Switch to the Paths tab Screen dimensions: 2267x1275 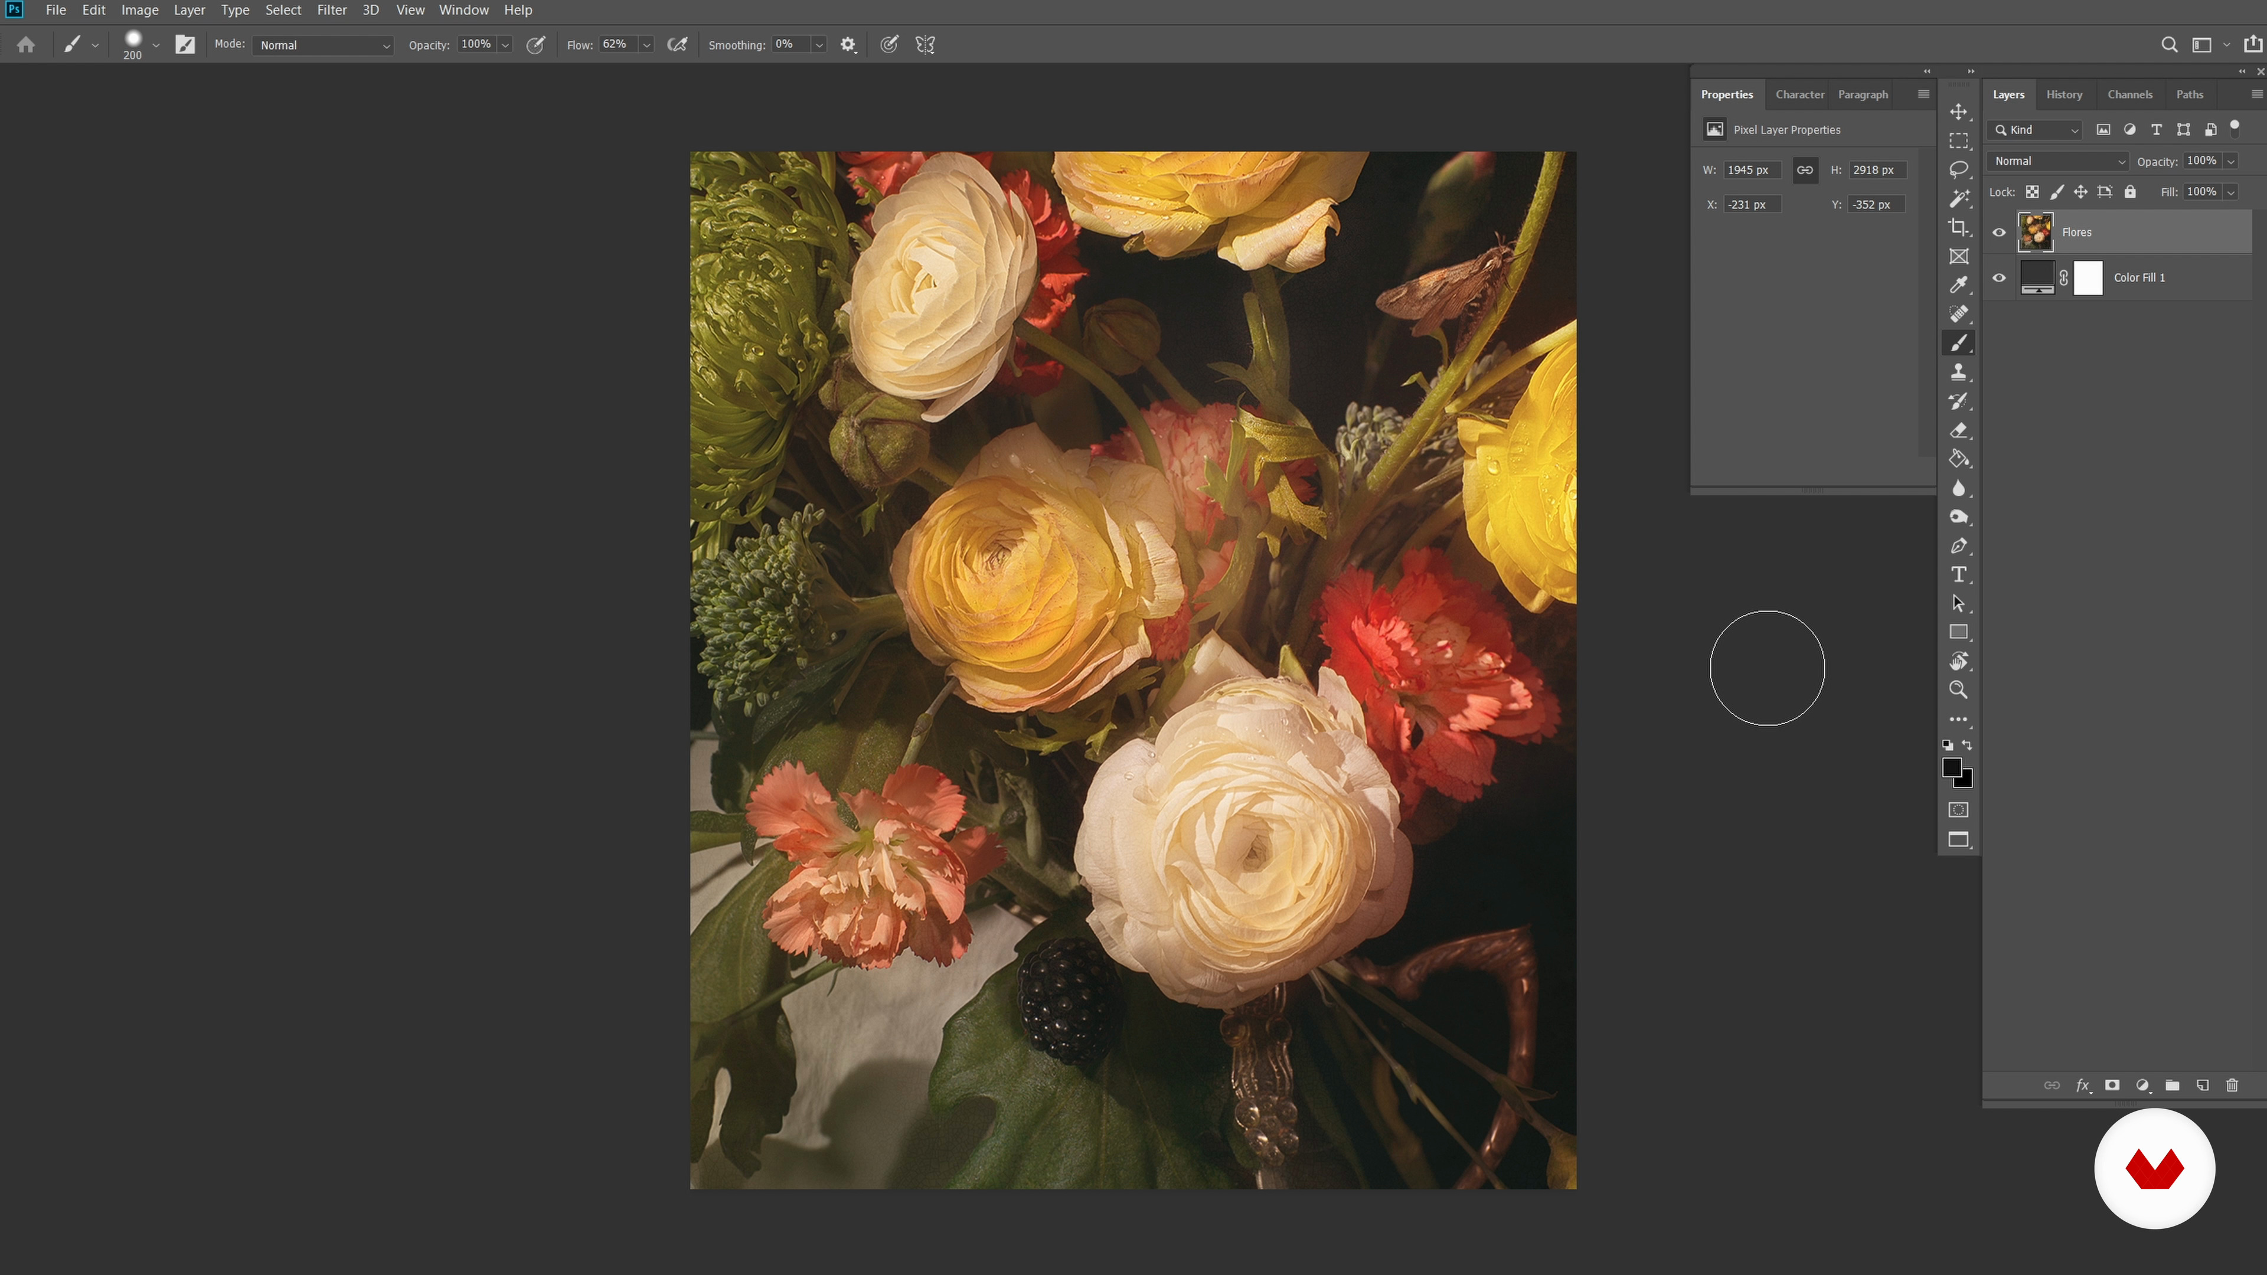tap(2190, 94)
